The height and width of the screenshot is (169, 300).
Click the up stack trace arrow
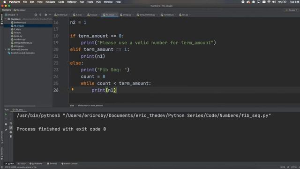(x=11, y=115)
